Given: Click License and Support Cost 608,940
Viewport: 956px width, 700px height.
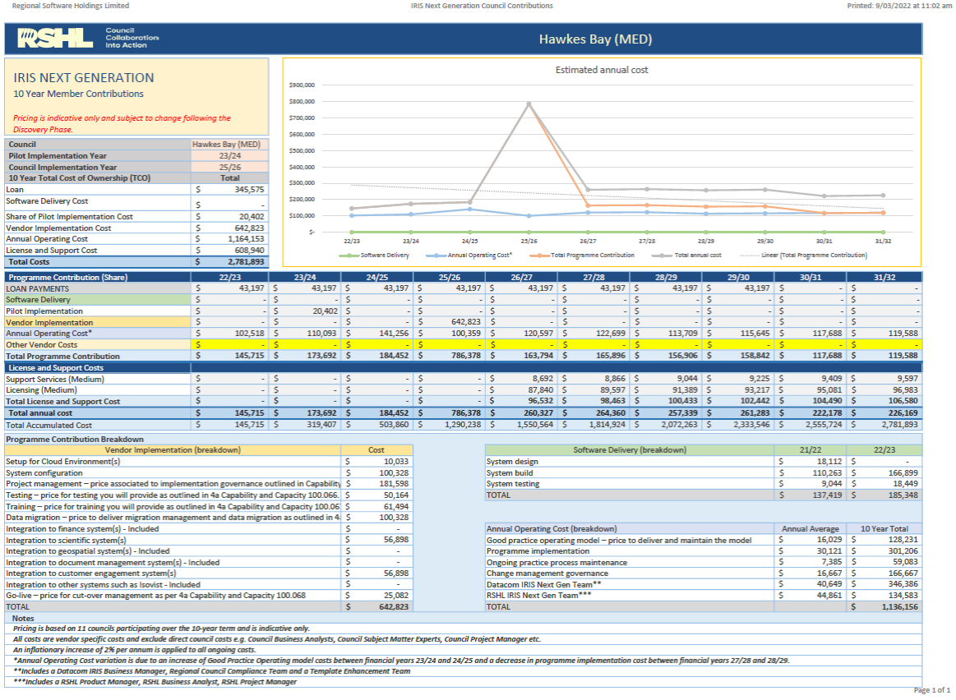Looking at the screenshot, I should (249, 251).
